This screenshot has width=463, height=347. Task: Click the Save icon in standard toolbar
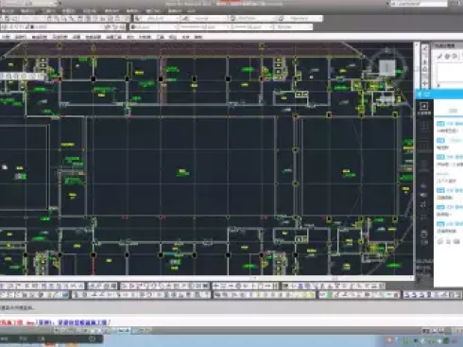pos(15,19)
